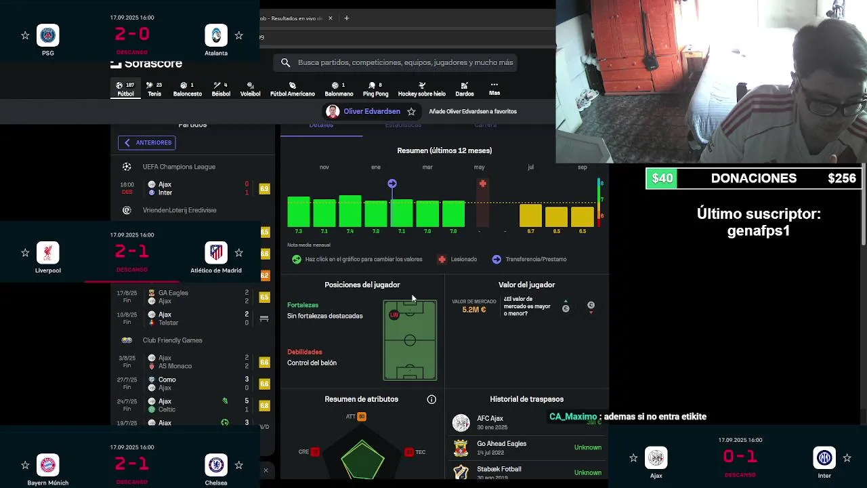Click the TEC attribute badge
This screenshot has height=488, width=867.
409,452
